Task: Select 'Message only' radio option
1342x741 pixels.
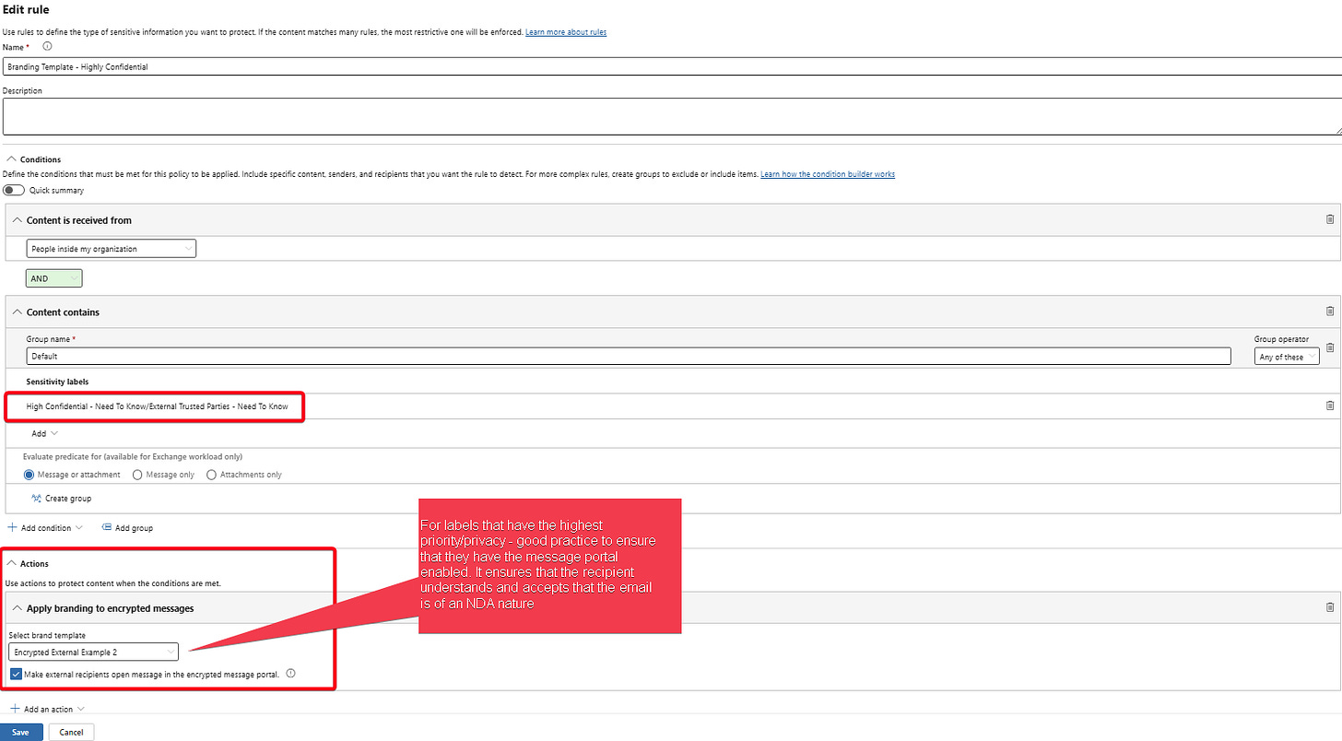Action: click(x=137, y=475)
